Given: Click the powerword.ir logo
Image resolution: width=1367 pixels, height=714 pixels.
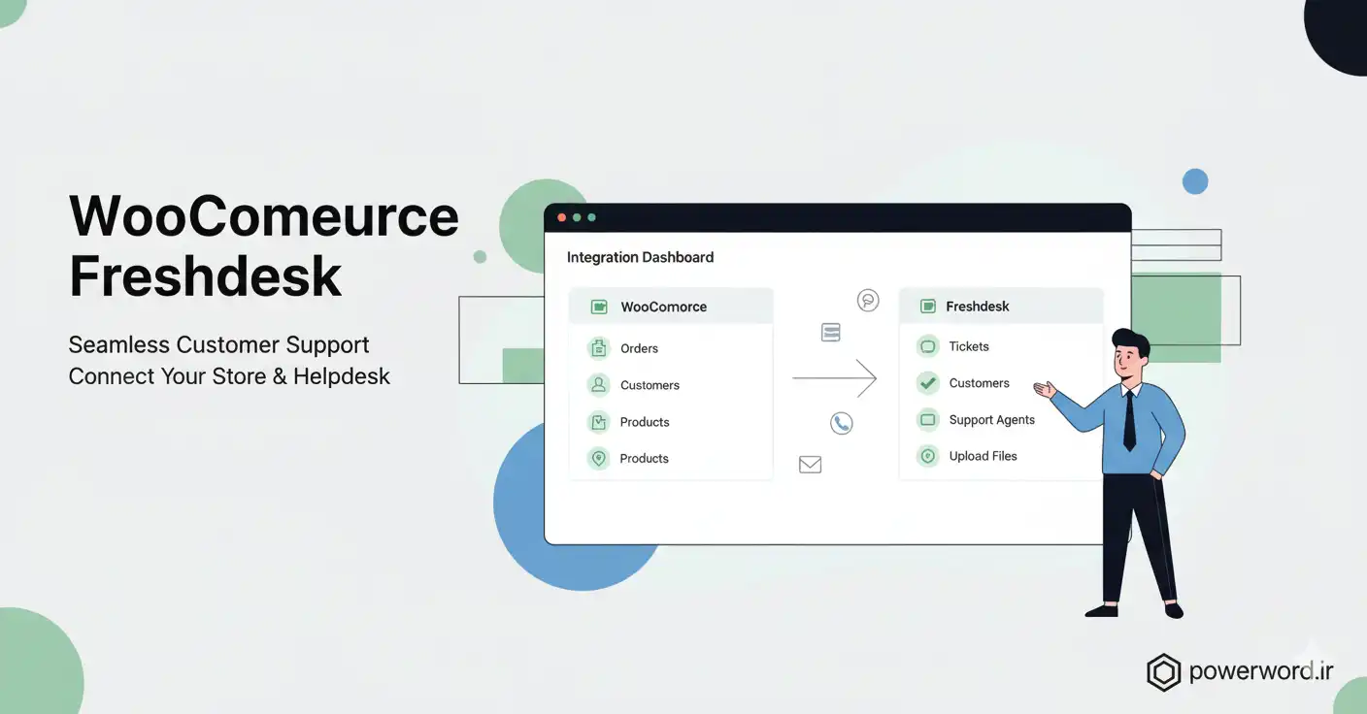Looking at the screenshot, I should pyautogui.click(x=1241, y=671).
